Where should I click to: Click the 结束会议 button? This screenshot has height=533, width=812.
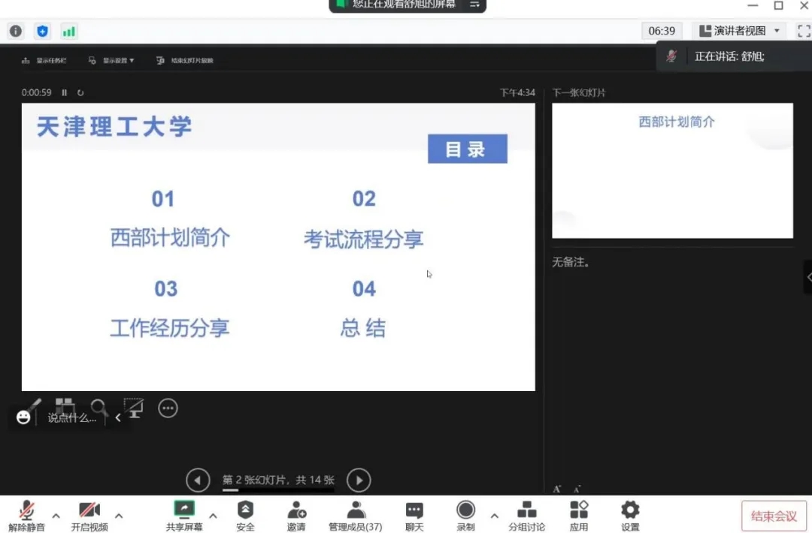tap(774, 516)
